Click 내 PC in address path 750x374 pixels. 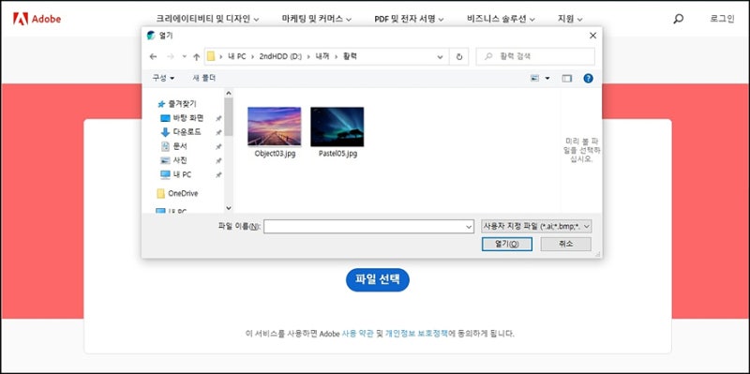(237, 56)
